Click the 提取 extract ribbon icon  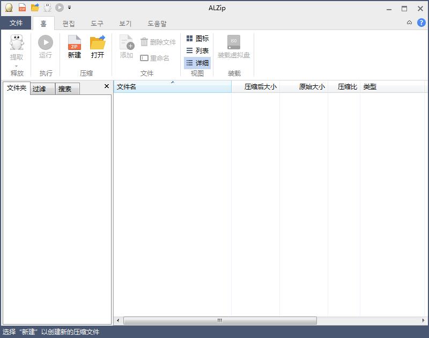(17, 42)
